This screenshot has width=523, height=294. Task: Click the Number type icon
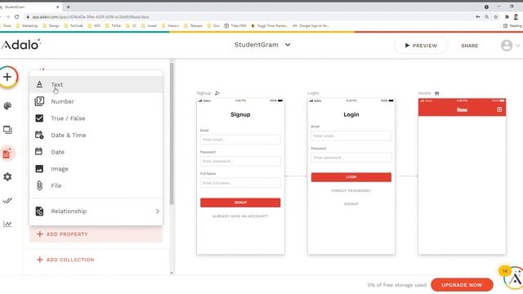pos(39,101)
